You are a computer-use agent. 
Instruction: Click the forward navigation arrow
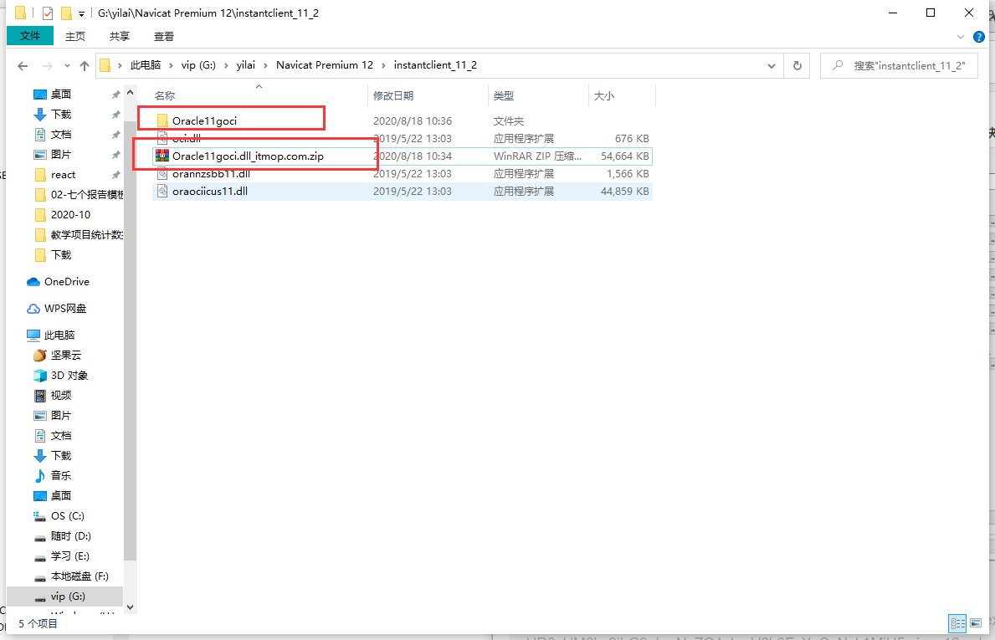(x=47, y=66)
